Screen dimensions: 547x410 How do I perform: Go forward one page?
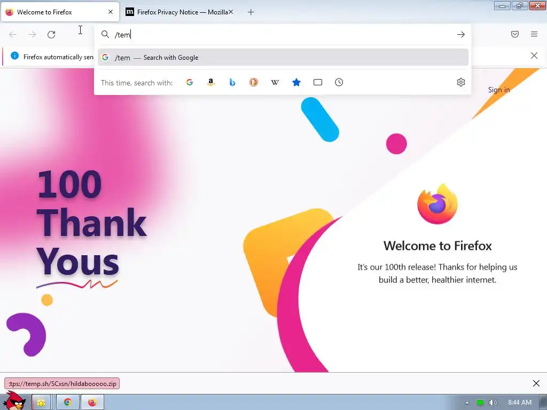(32, 35)
